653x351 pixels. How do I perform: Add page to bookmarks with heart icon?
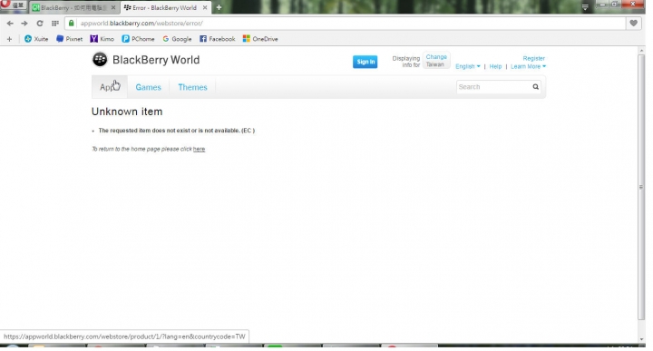click(x=633, y=24)
